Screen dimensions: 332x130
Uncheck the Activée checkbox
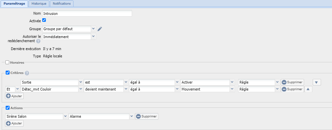point(44,20)
